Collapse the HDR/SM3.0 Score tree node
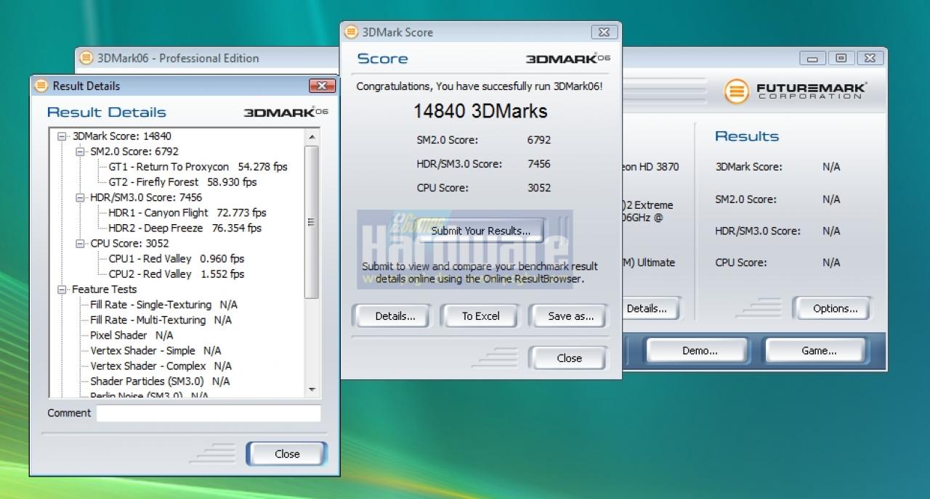930x499 pixels. (80, 197)
